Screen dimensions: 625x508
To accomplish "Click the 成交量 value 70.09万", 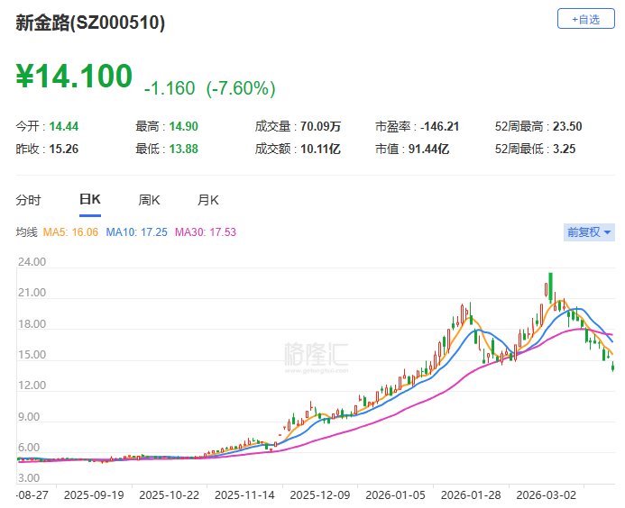I will coord(321,127).
